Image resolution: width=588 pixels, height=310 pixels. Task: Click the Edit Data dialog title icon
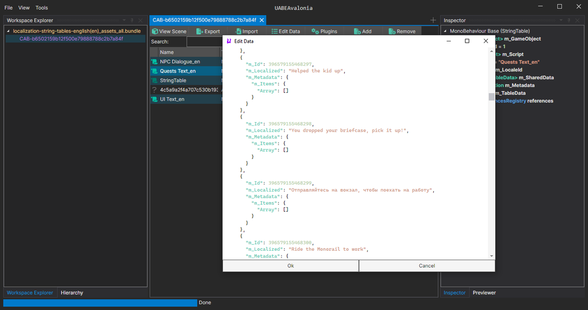tap(229, 41)
